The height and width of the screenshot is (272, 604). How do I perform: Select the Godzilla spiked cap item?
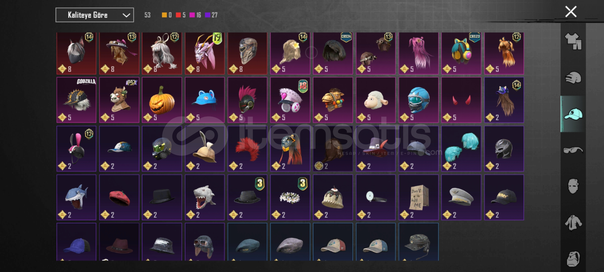pyautogui.click(x=77, y=100)
